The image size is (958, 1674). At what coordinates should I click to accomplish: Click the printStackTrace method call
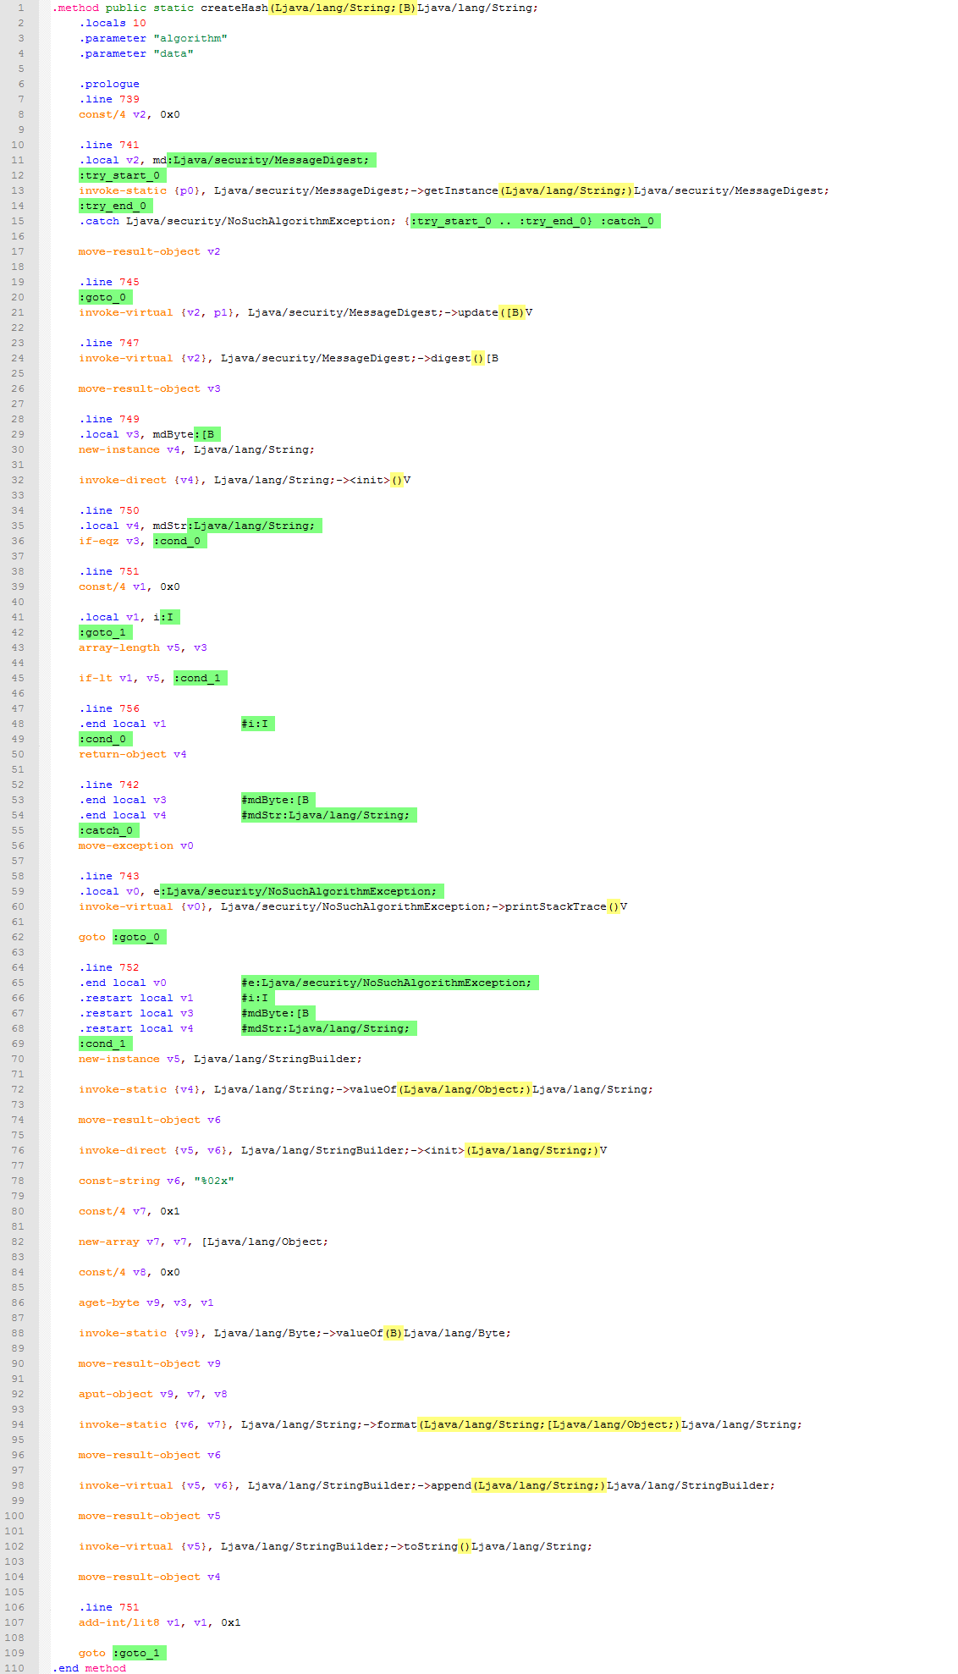(556, 906)
